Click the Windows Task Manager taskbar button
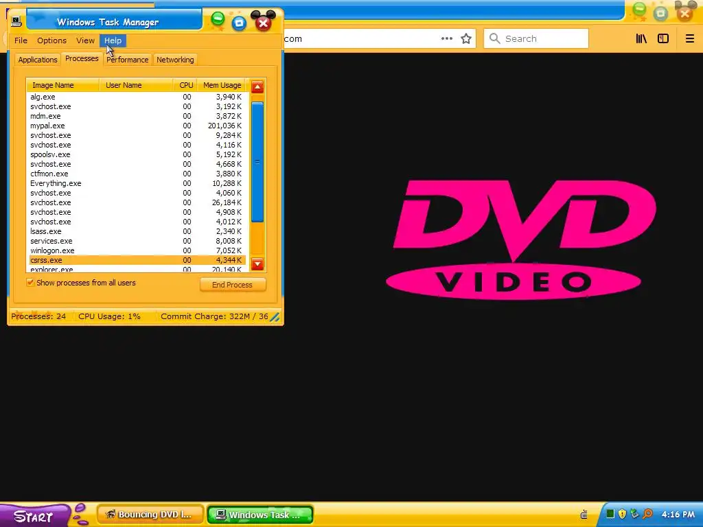 (x=260, y=515)
